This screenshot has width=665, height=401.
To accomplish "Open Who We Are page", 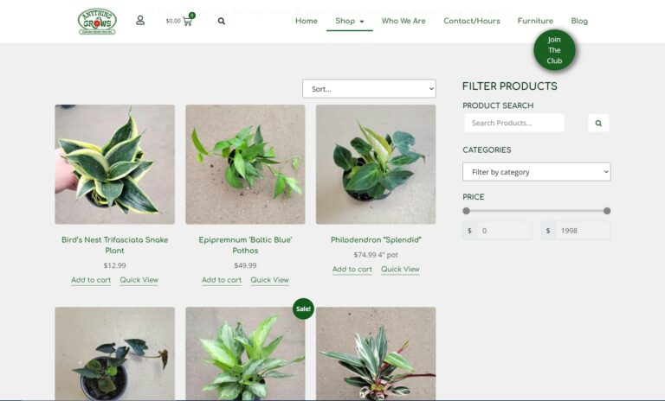I will [404, 21].
